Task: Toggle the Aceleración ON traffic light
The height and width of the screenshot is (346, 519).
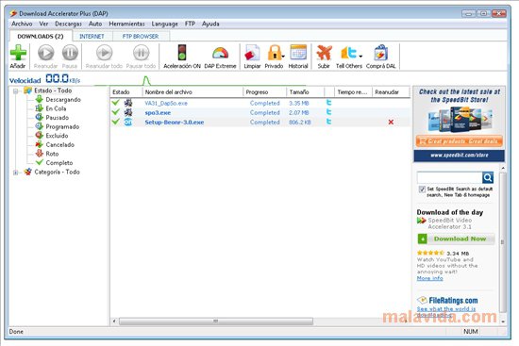Action: pos(182,53)
